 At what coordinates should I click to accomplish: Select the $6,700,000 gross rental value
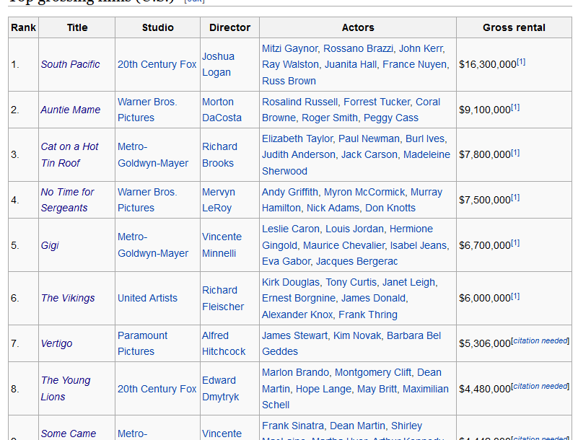click(484, 245)
